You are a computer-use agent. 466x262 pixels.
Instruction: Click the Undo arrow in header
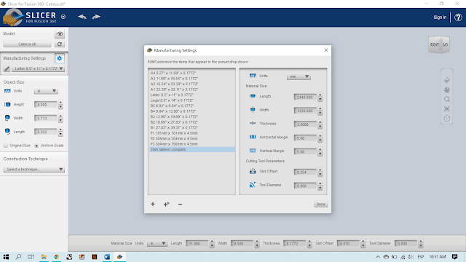[x=82, y=17]
